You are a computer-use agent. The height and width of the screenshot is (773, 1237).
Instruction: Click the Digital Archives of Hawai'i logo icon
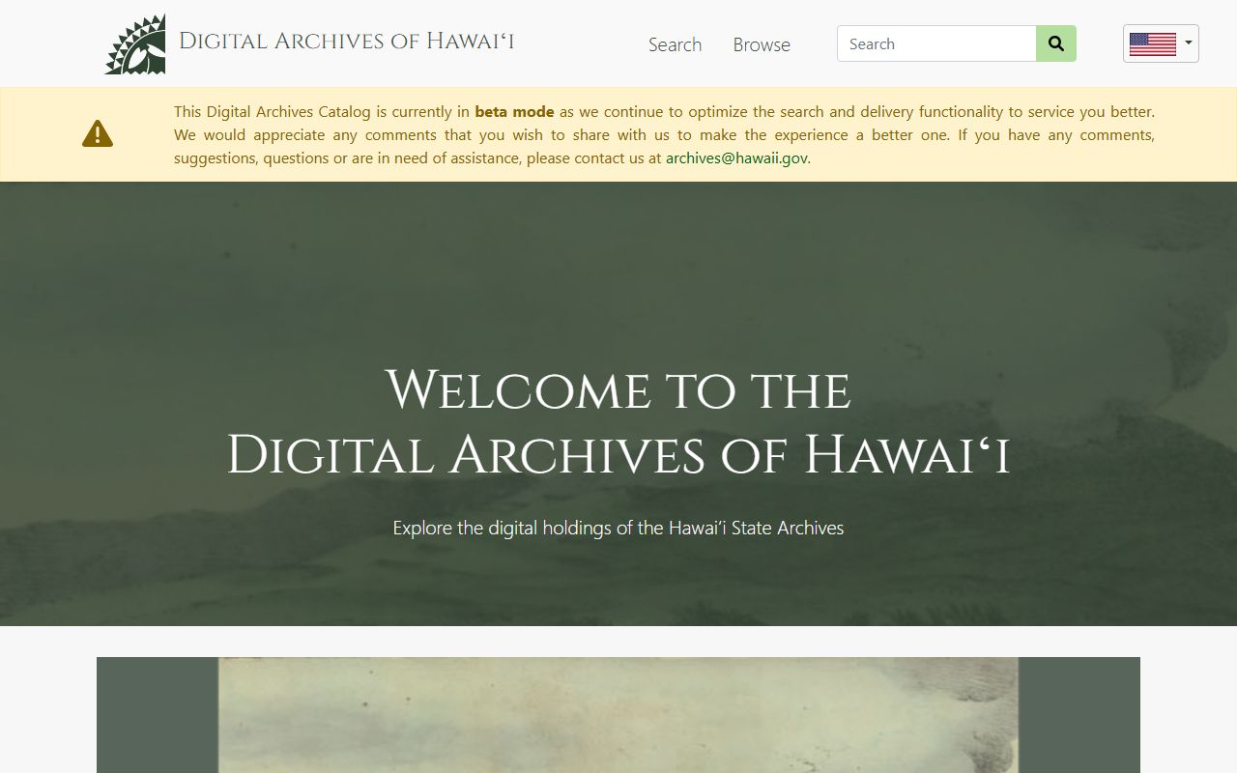(135, 44)
